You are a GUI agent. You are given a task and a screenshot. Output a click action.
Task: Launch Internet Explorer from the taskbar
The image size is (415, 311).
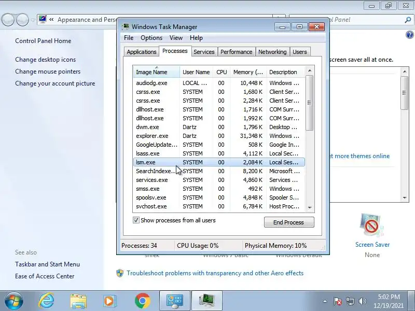[46, 301]
